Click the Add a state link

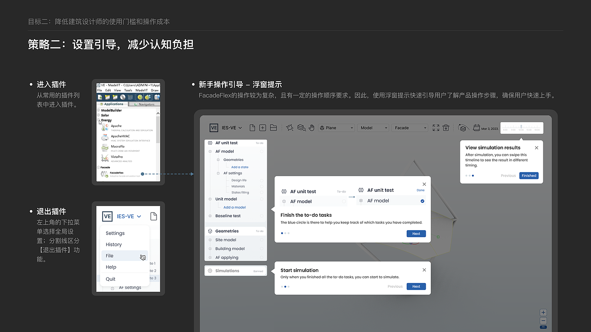click(240, 167)
